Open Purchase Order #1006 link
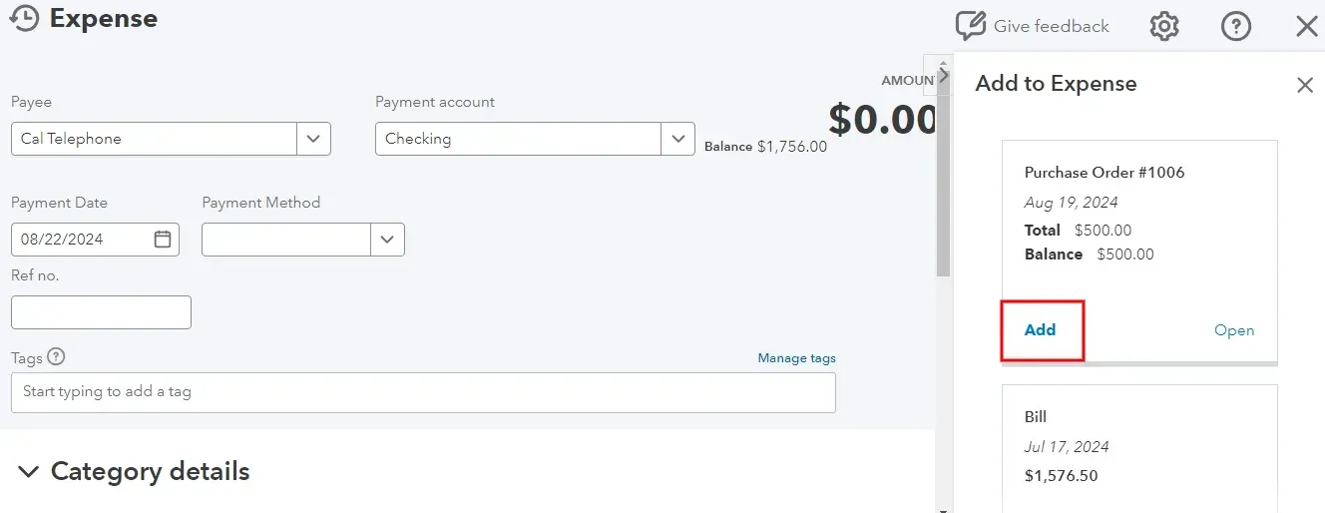The width and height of the screenshot is (1325, 513). pyautogui.click(x=1234, y=330)
